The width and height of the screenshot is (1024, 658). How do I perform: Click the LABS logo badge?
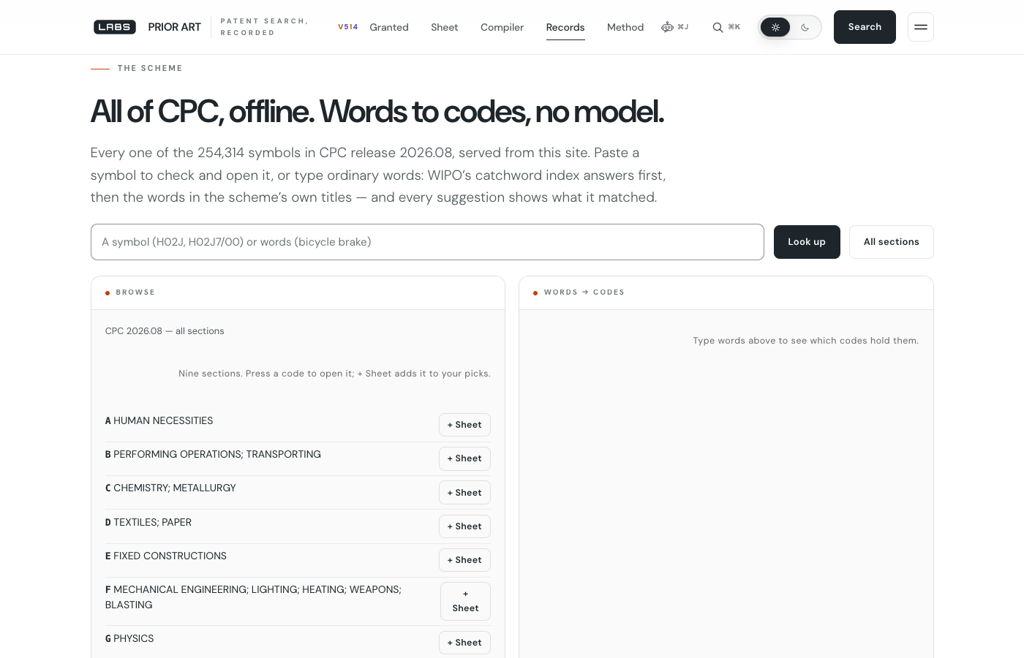(x=115, y=27)
